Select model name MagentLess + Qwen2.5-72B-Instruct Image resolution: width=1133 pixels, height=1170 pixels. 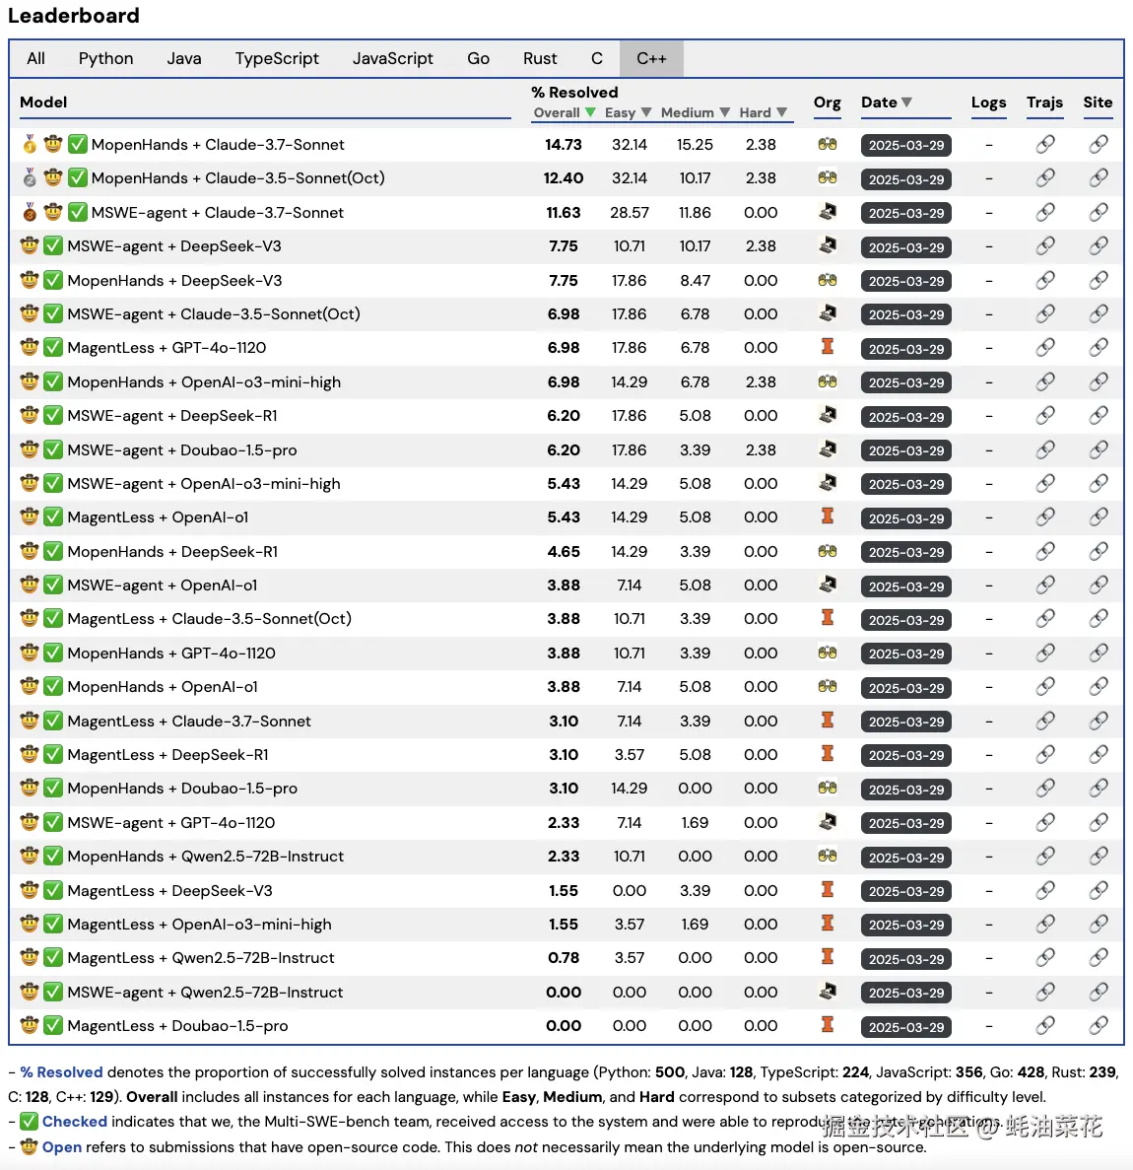click(201, 958)
